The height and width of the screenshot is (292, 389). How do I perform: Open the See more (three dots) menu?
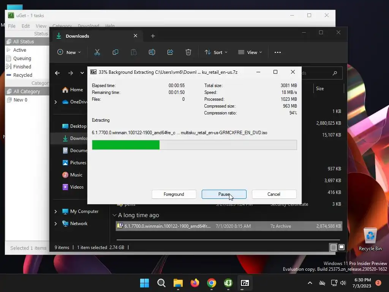[278, 52]
